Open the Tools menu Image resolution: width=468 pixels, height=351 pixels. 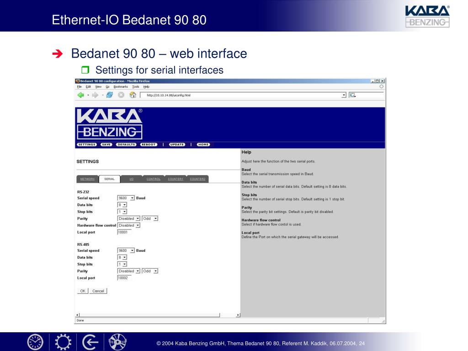pos(135,86)
